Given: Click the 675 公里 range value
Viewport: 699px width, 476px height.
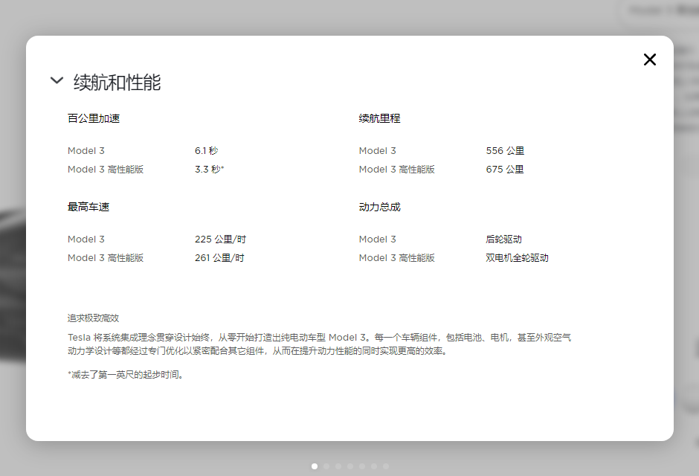Looking at the screenshot, I should [505, 170].
